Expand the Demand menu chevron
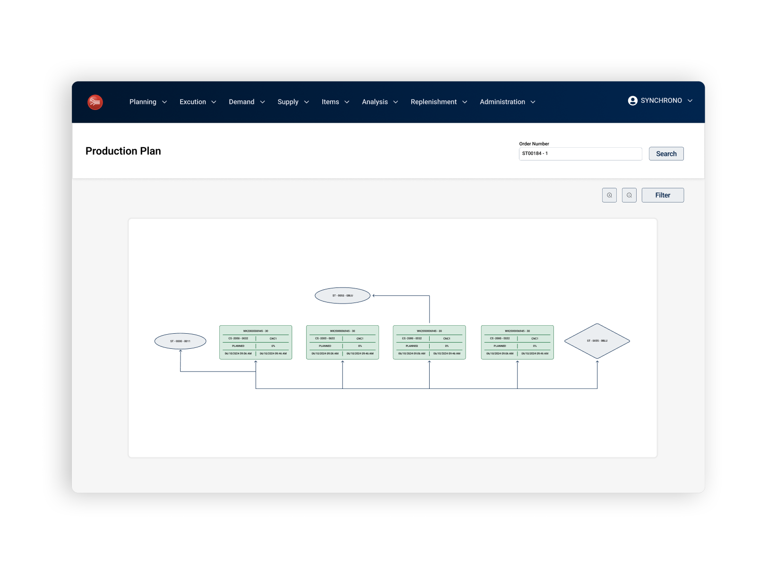This screenshot has height=573, width=777. (x=263, y=102)
